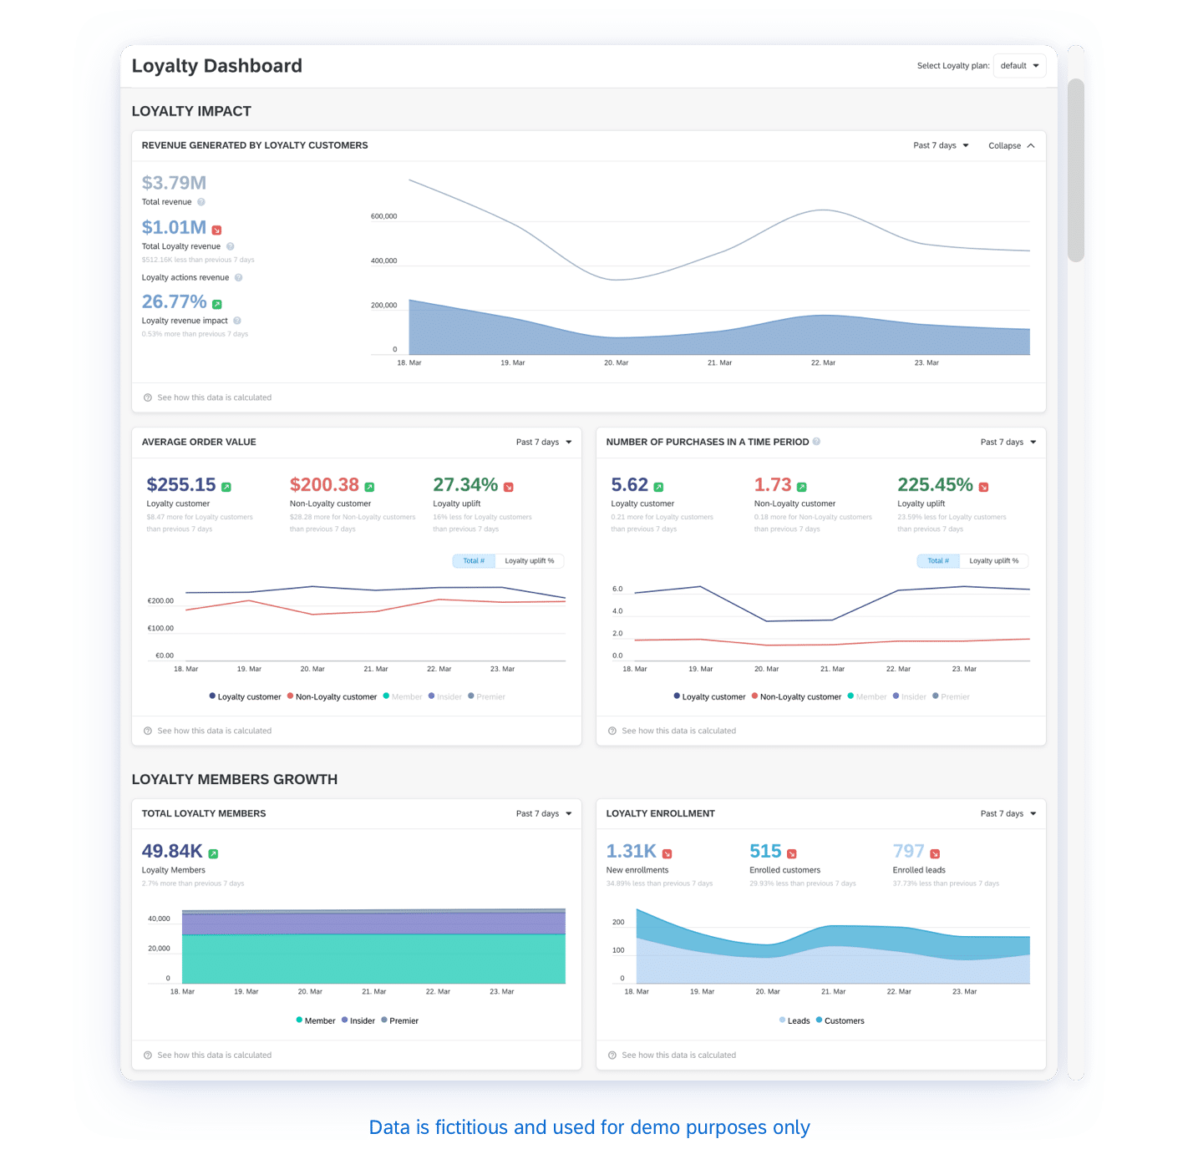
Task: Toggle Loyalty customer series in Purchases legend
Action: click(709, 696)
